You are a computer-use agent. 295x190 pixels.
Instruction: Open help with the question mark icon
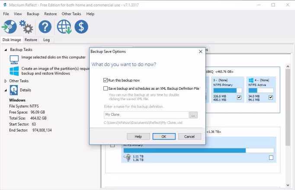click(x=45, y=27)
